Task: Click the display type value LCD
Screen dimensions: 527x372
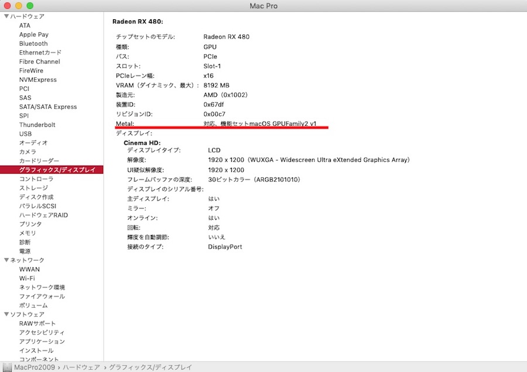Action: (214, 150)
